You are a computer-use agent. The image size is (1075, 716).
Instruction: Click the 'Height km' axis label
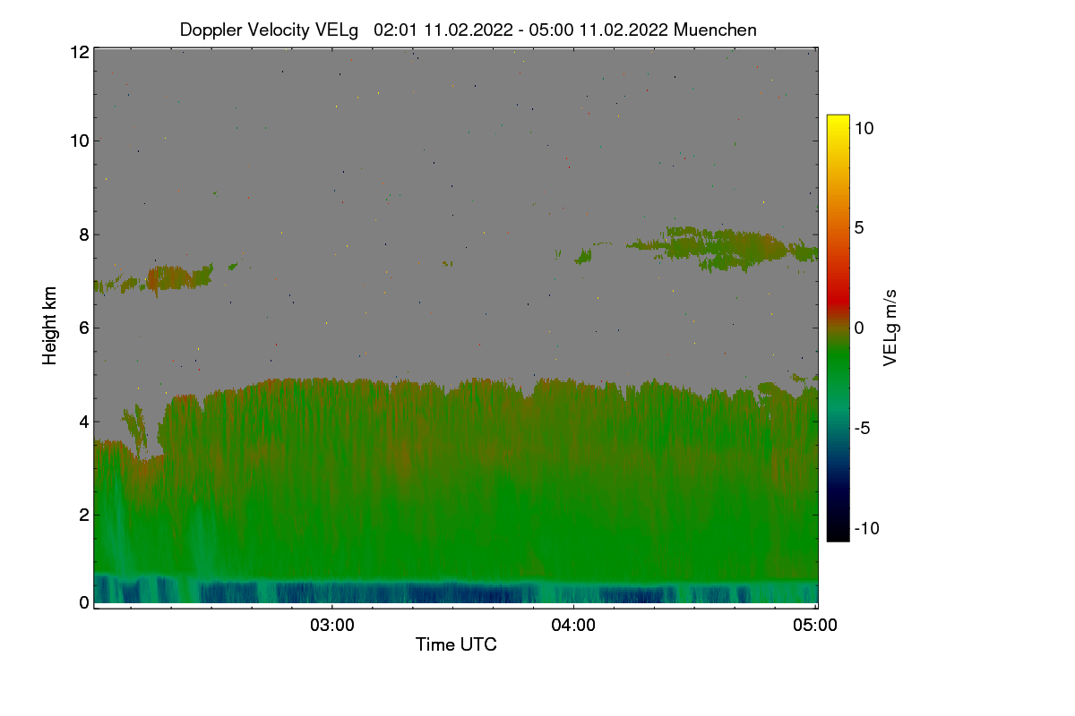(49, 325)
